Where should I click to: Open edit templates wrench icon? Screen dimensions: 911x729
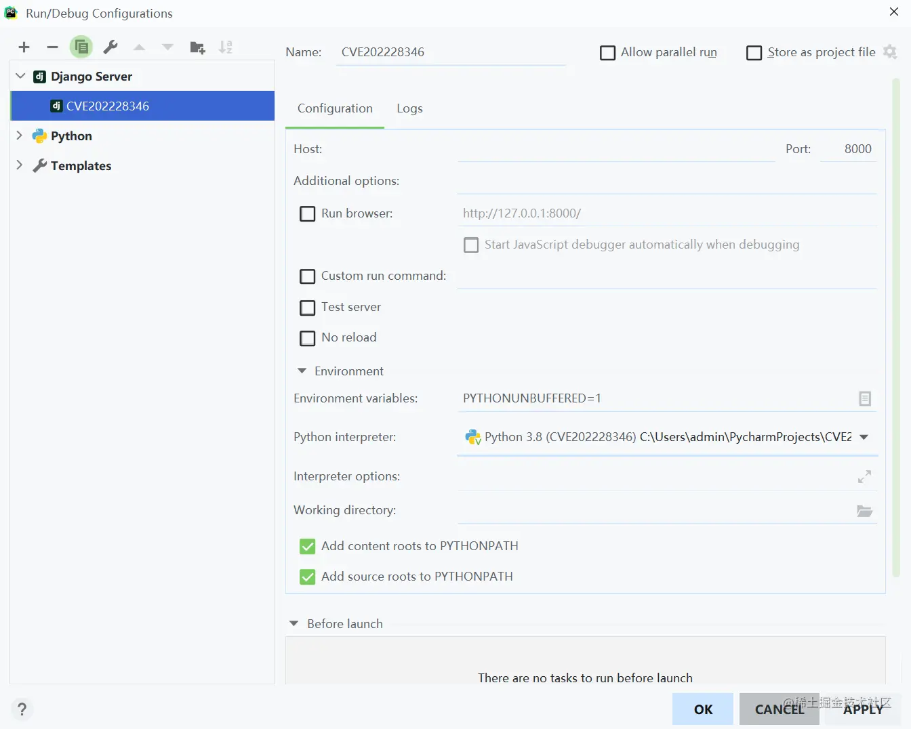pos(110,47)
